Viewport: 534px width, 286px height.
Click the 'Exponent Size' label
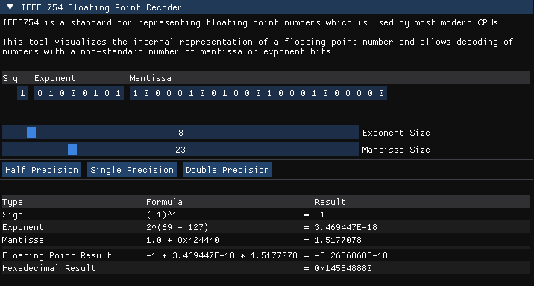(396, 133)
